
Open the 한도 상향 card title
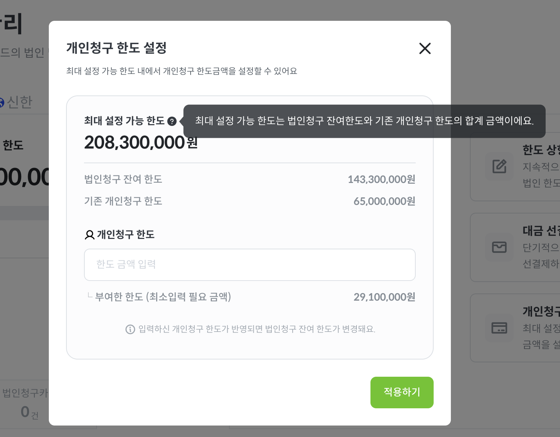coord(541,150)
